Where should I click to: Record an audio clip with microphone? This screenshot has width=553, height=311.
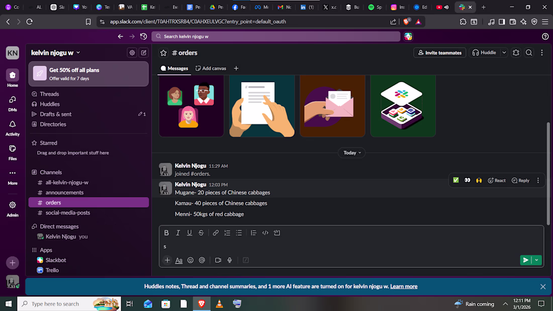pos(230,260)
